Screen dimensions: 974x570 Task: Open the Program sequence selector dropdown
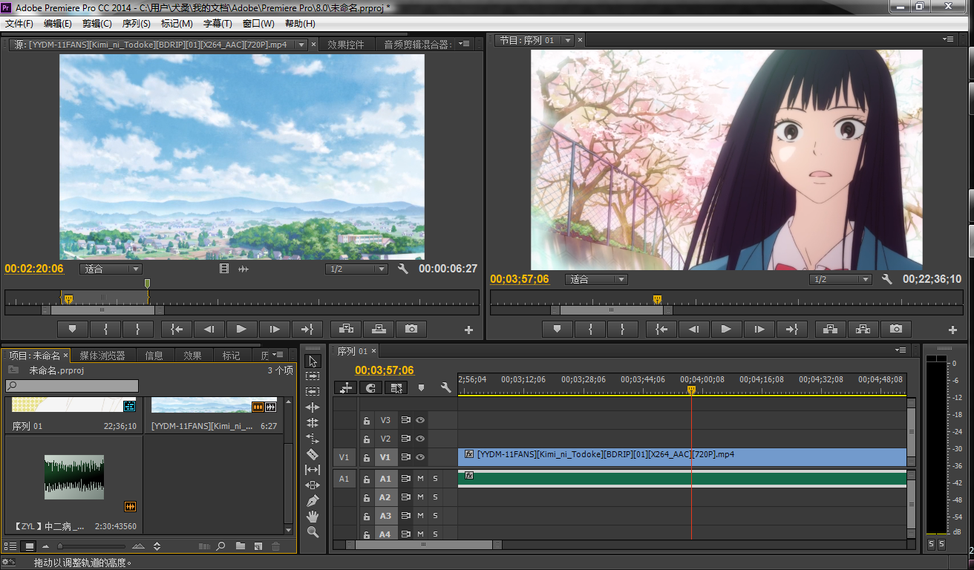click(x=568, y=40)
